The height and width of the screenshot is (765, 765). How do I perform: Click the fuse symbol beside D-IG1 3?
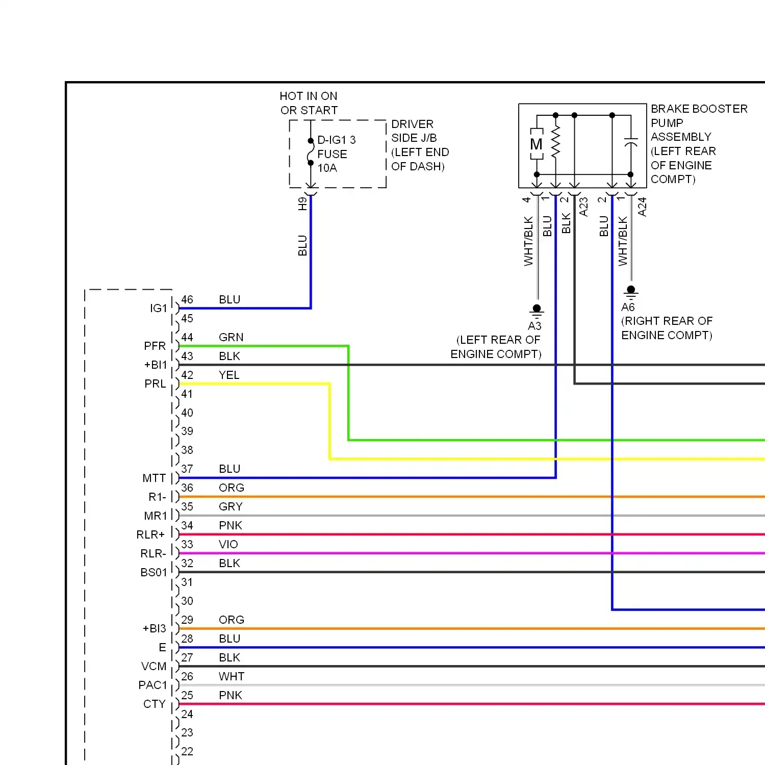pyautogui.click(x=310, y=151)
